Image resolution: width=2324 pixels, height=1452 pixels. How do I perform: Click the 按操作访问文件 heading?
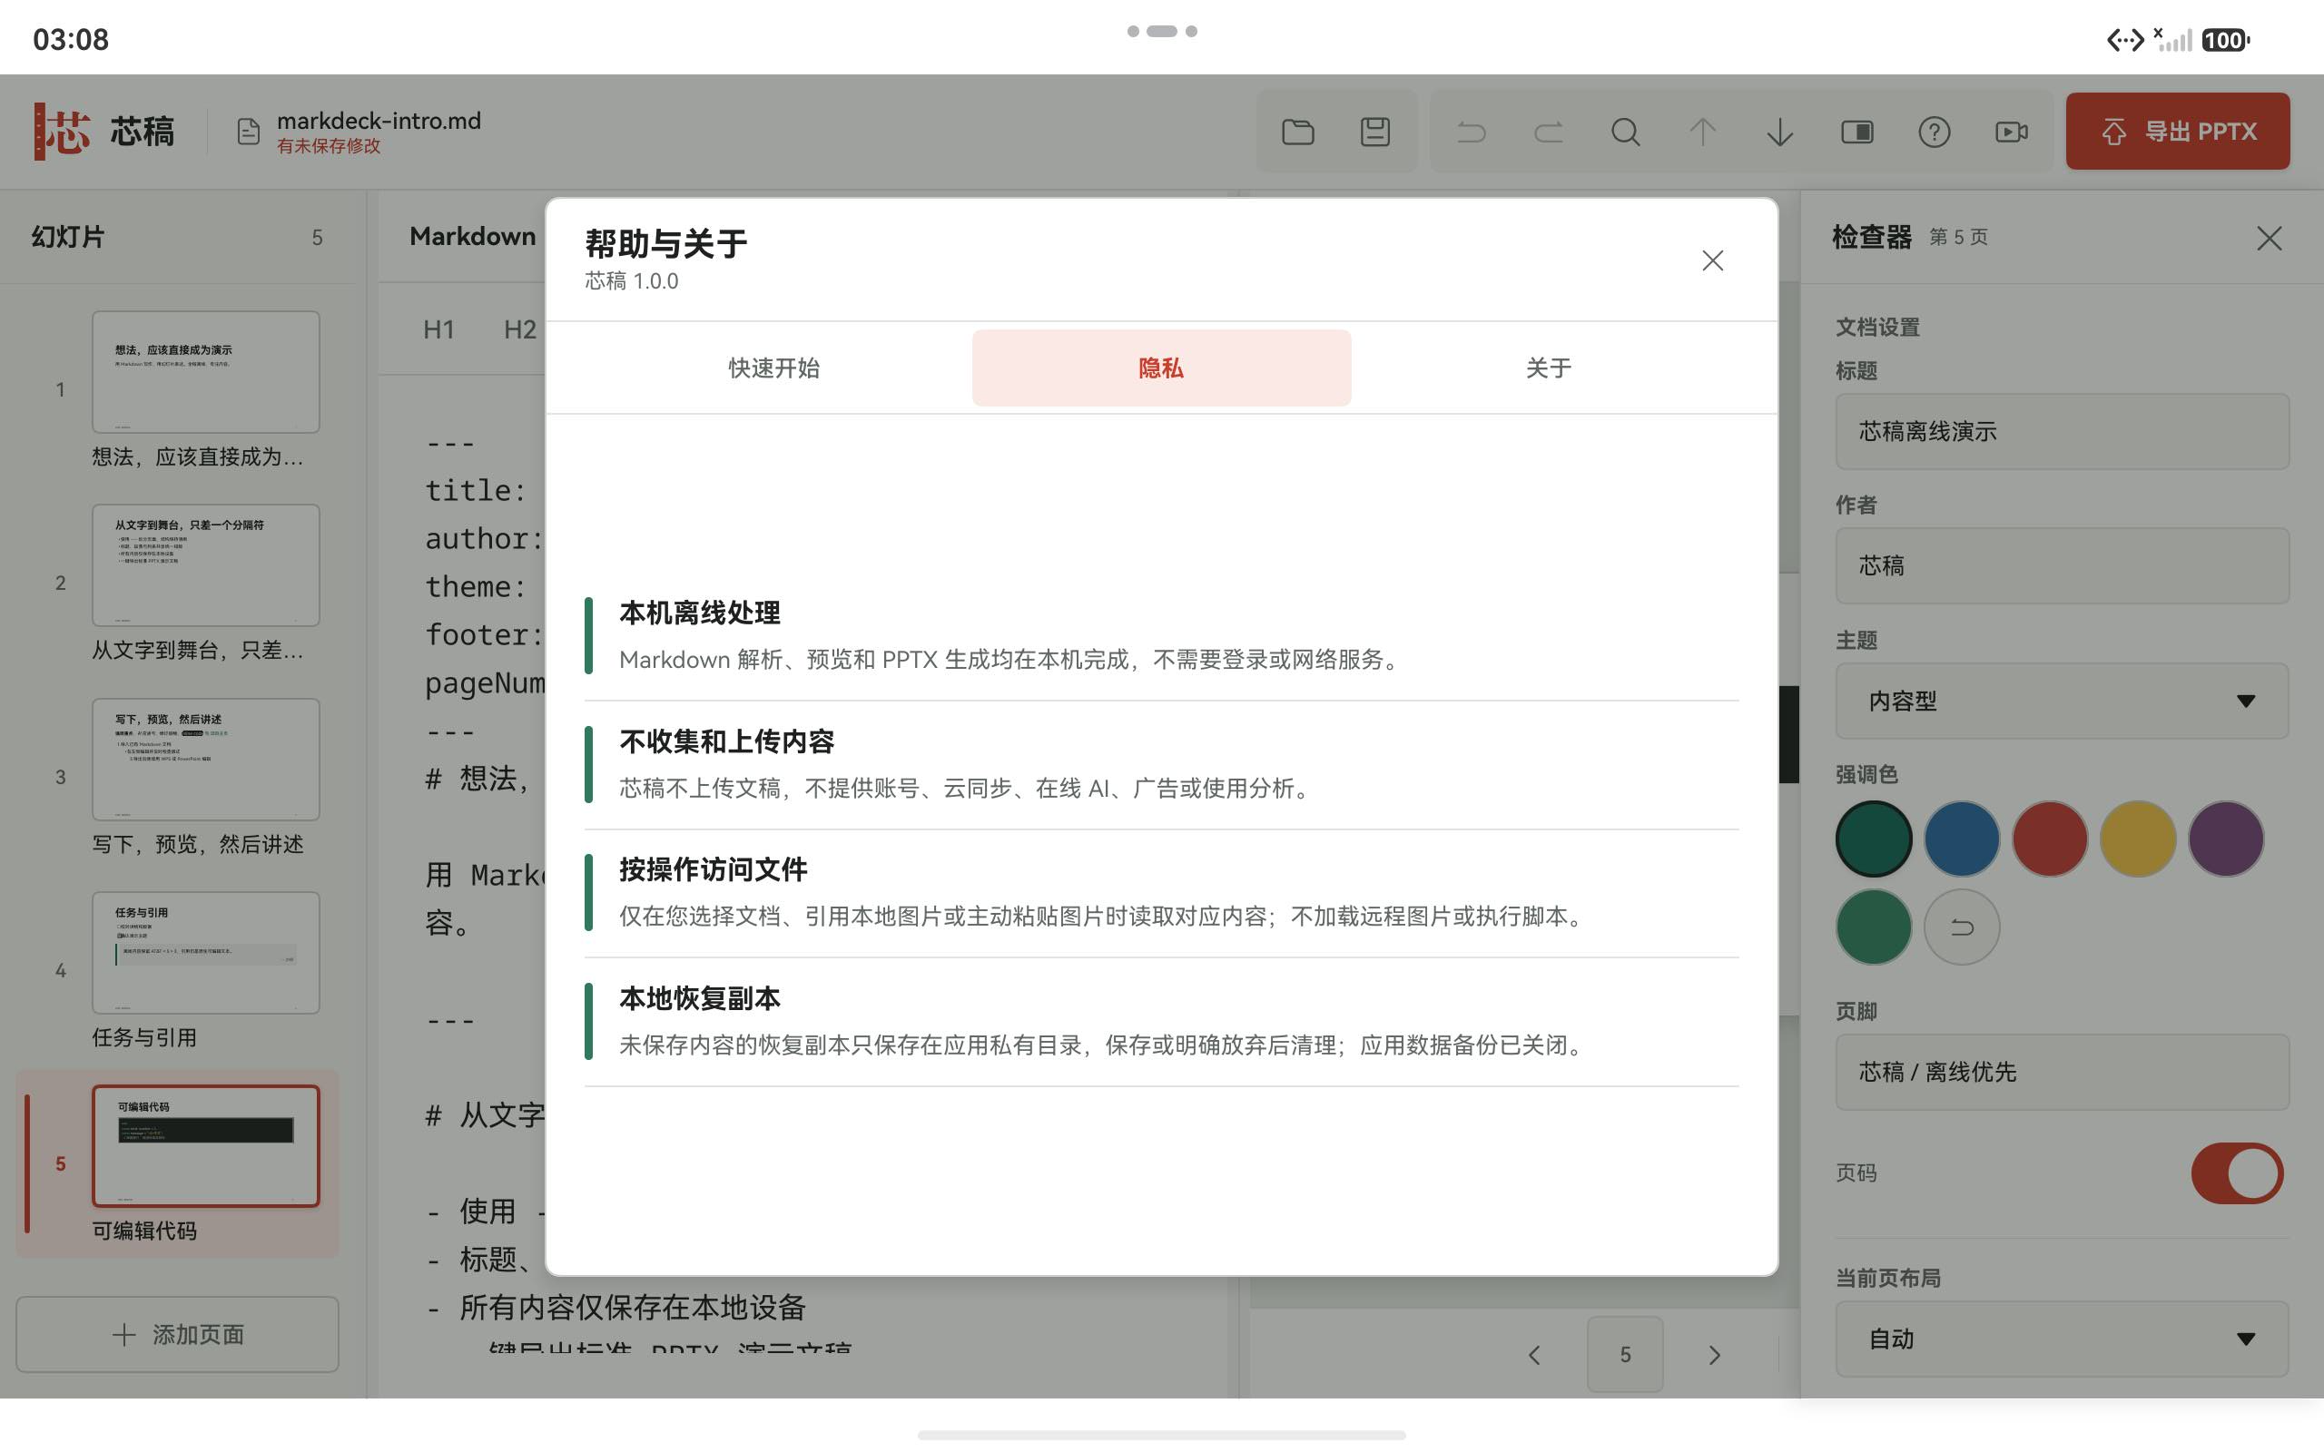point(713,869)
